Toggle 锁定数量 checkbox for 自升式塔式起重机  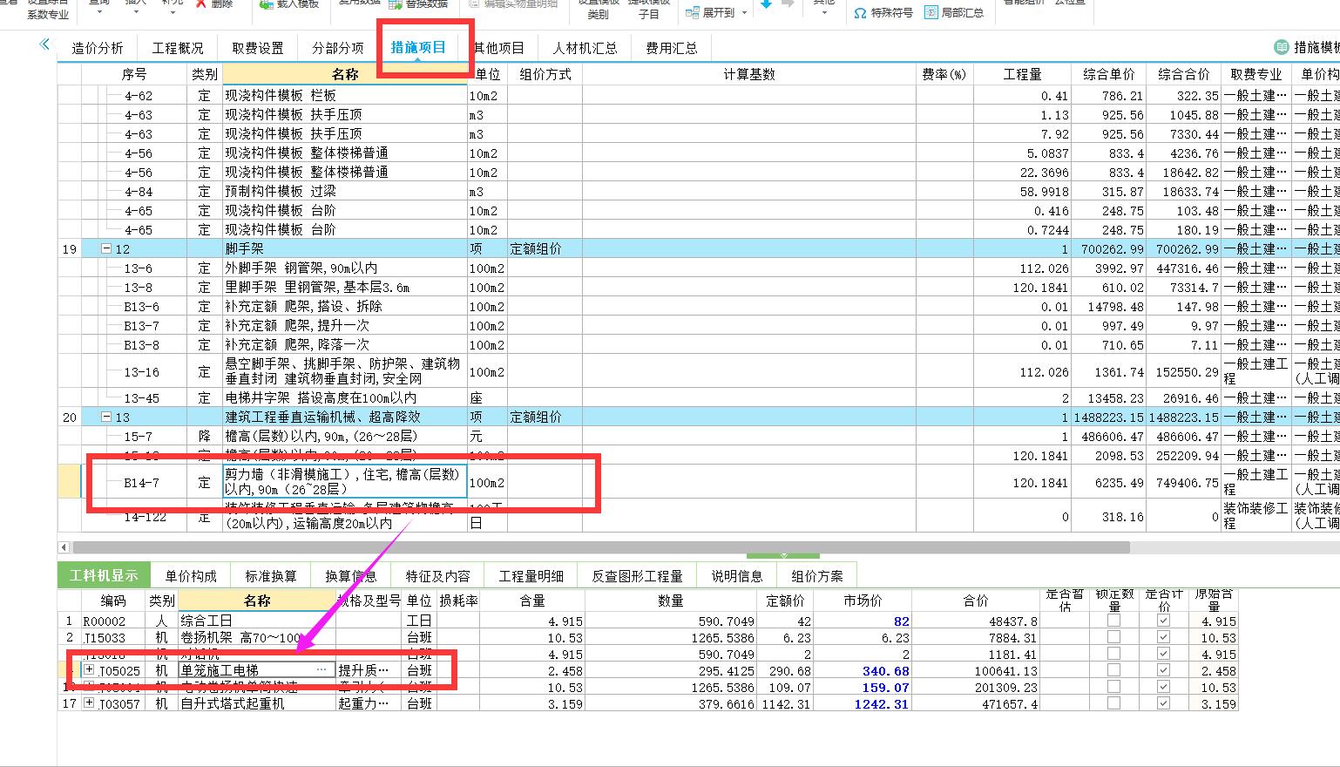tap(1113, 703)
